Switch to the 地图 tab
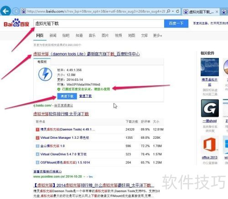 pos(131,36)
